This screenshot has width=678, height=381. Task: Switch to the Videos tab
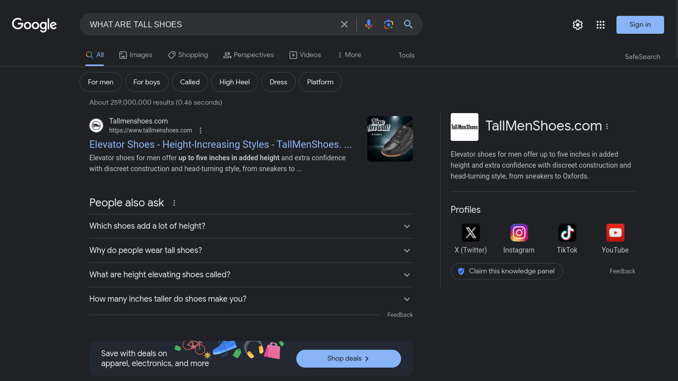click(x=305, y=55)
